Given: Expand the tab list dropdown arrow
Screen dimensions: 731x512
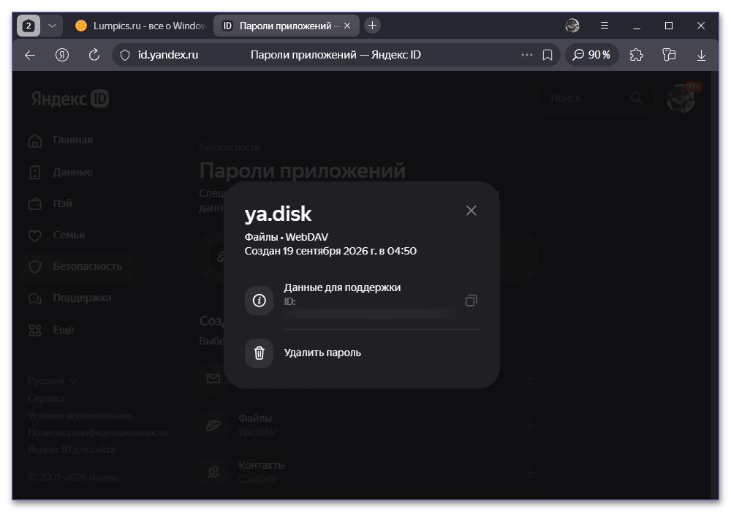Looking at the screenshot, I should 52,26.
